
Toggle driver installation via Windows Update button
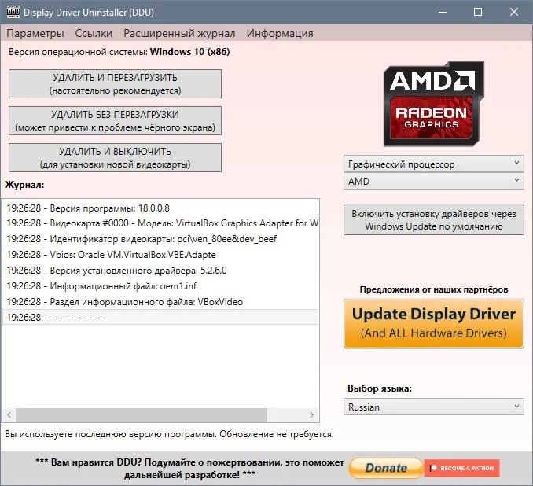tap(434, 219)
